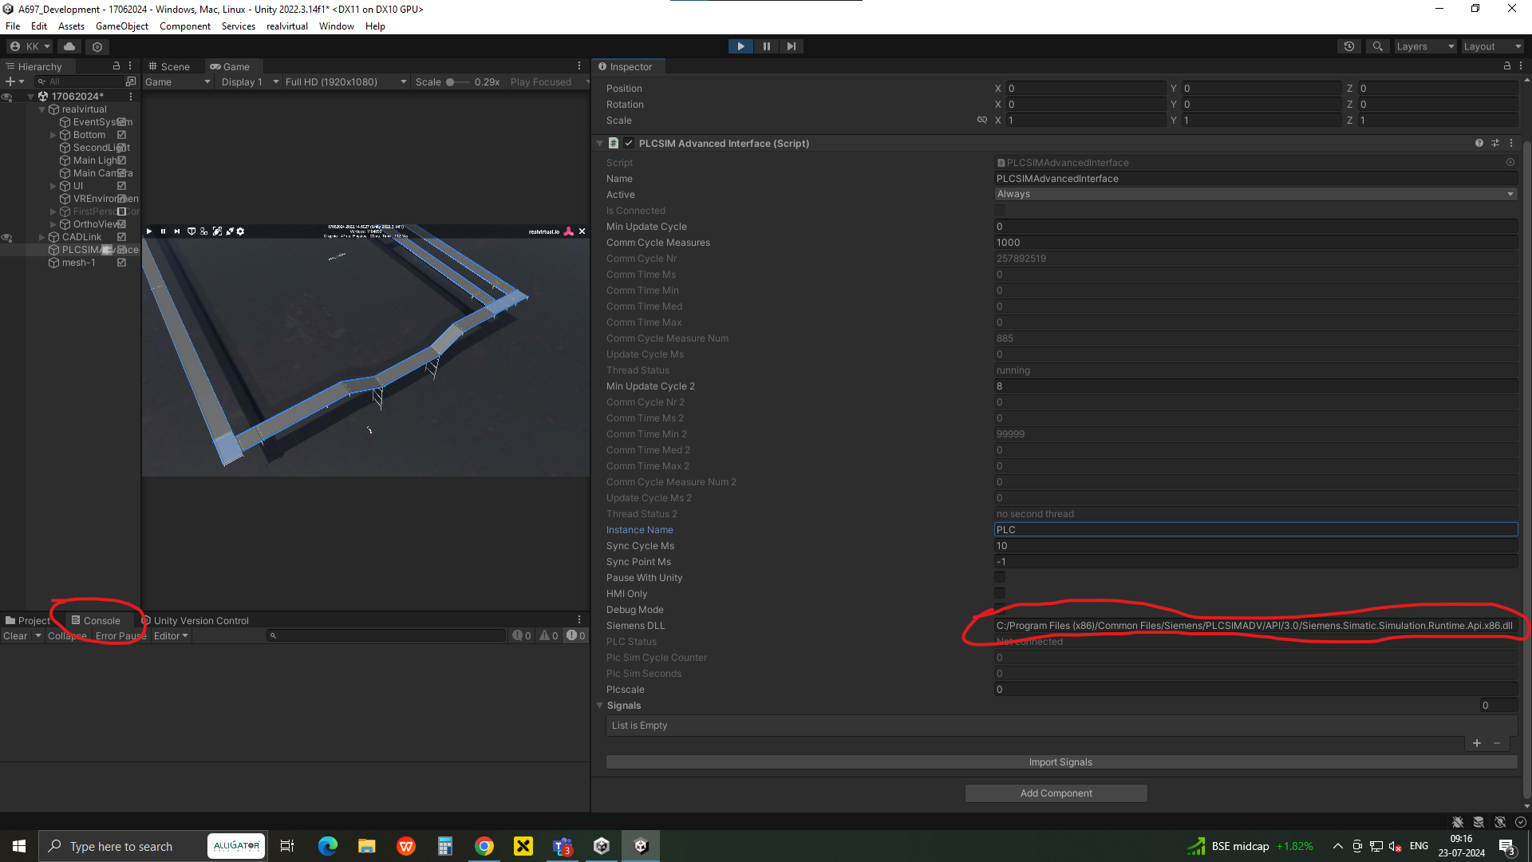Toggle scene 17062024 visibility eye icon
The height and width of the screenshot is (862, 1532).
pyautogui.click(x=6, y=97)
